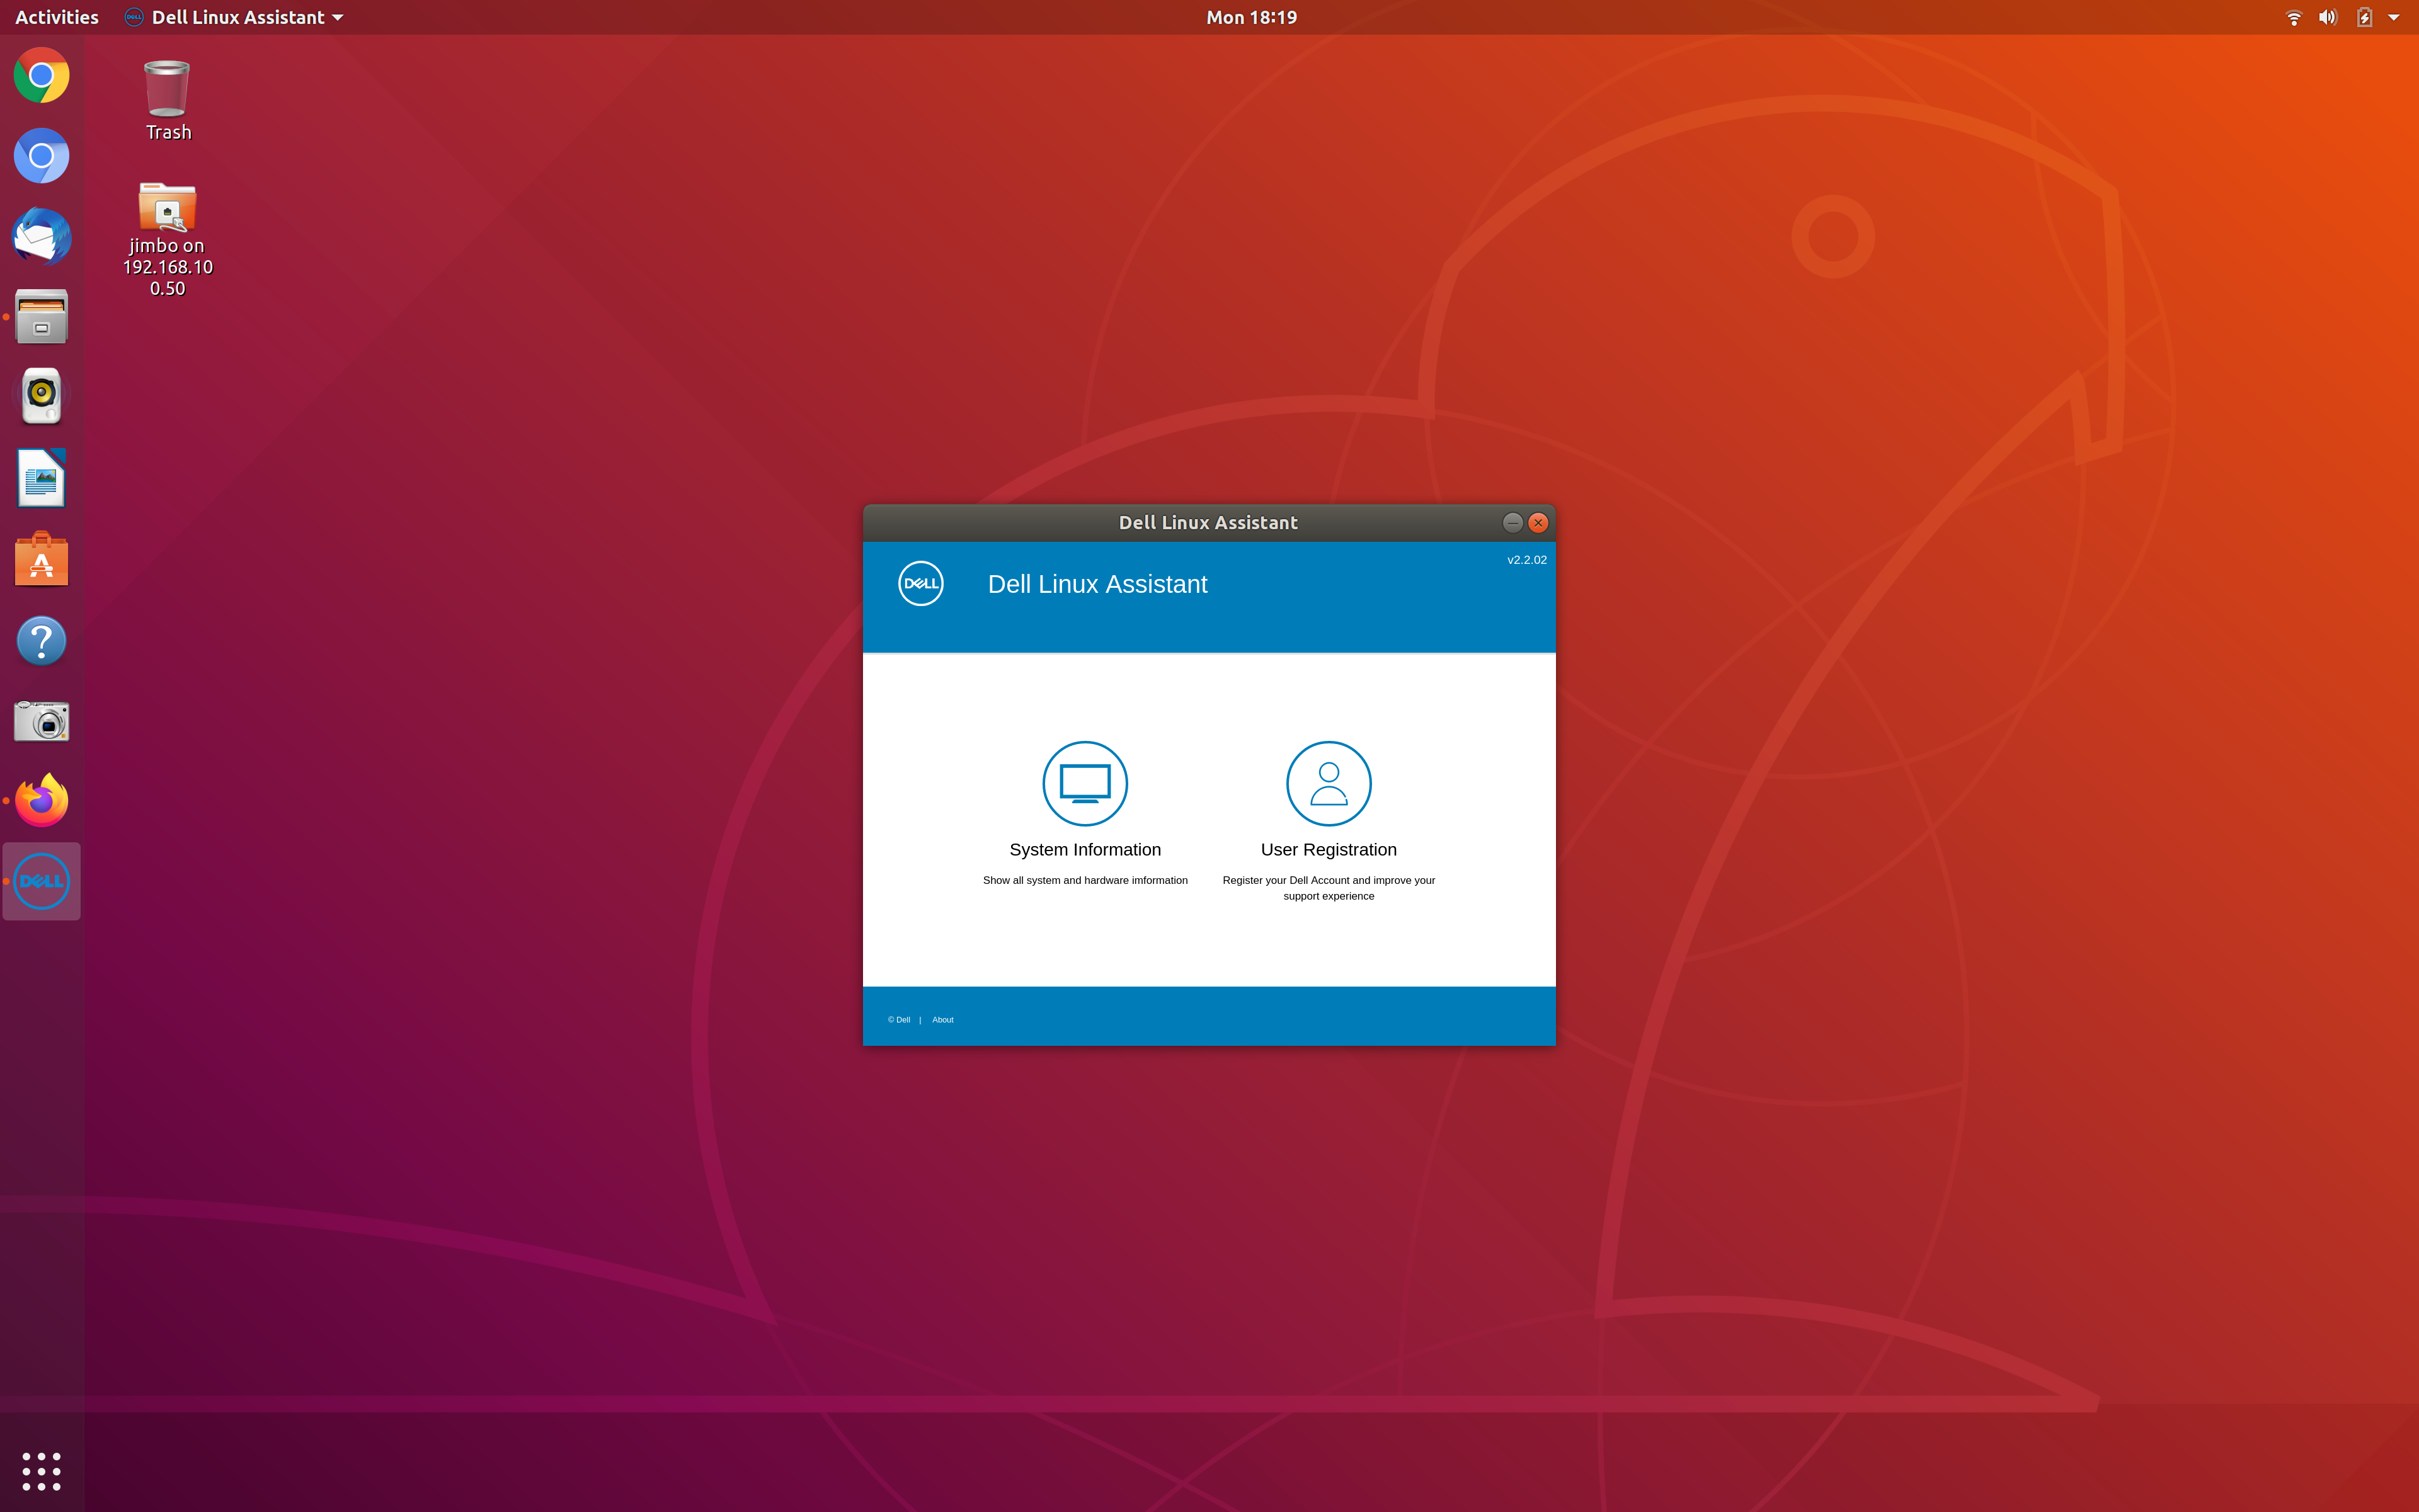This screenshot has height=1512, width=2419.
Task: Select the Trash desktop icon
Action: pos(167,90)
